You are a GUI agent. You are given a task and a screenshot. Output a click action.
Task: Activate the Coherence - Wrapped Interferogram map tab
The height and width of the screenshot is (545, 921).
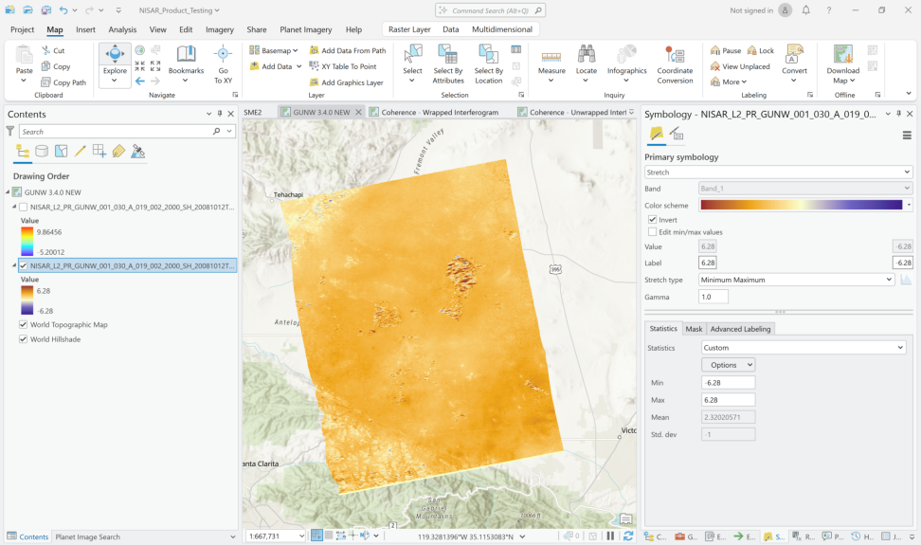(440, 112)
